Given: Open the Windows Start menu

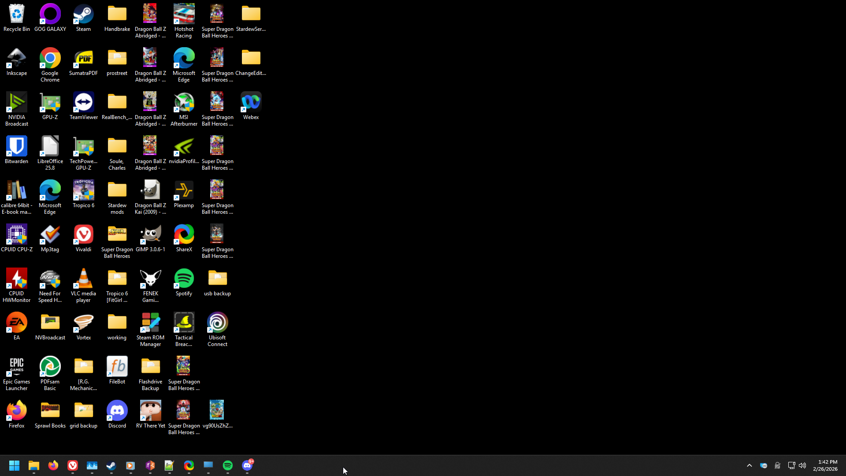Looking at the screenshot, I should coord(14,465).
